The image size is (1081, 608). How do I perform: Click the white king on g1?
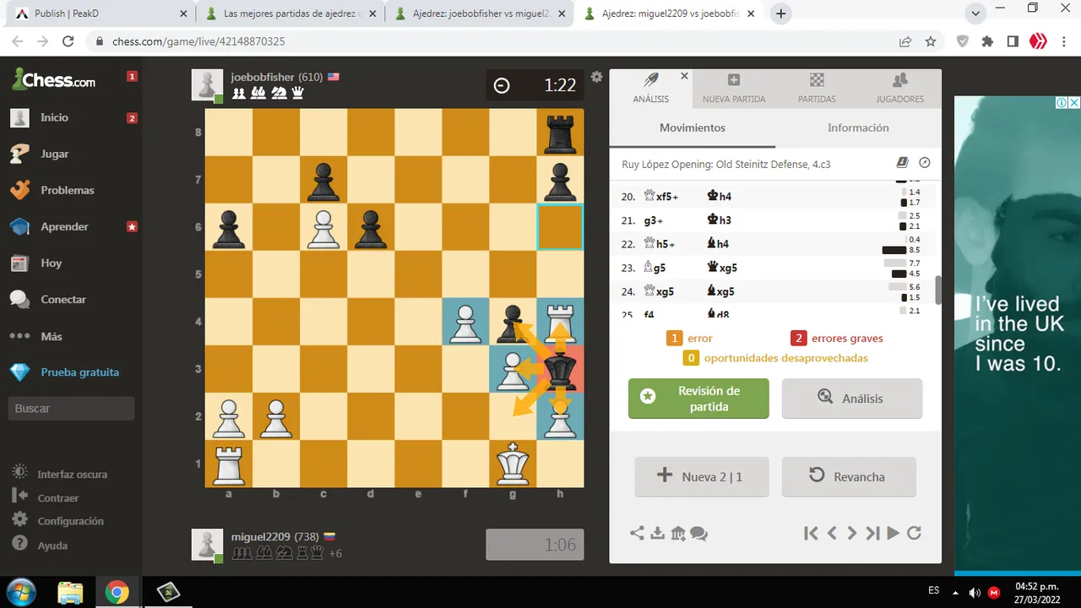point(513,464)
